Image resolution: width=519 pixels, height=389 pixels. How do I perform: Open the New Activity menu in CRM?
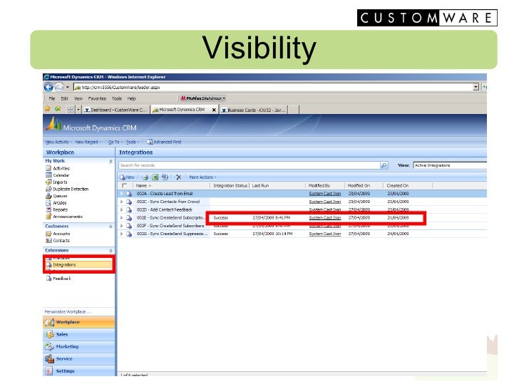tap(58, 142)
